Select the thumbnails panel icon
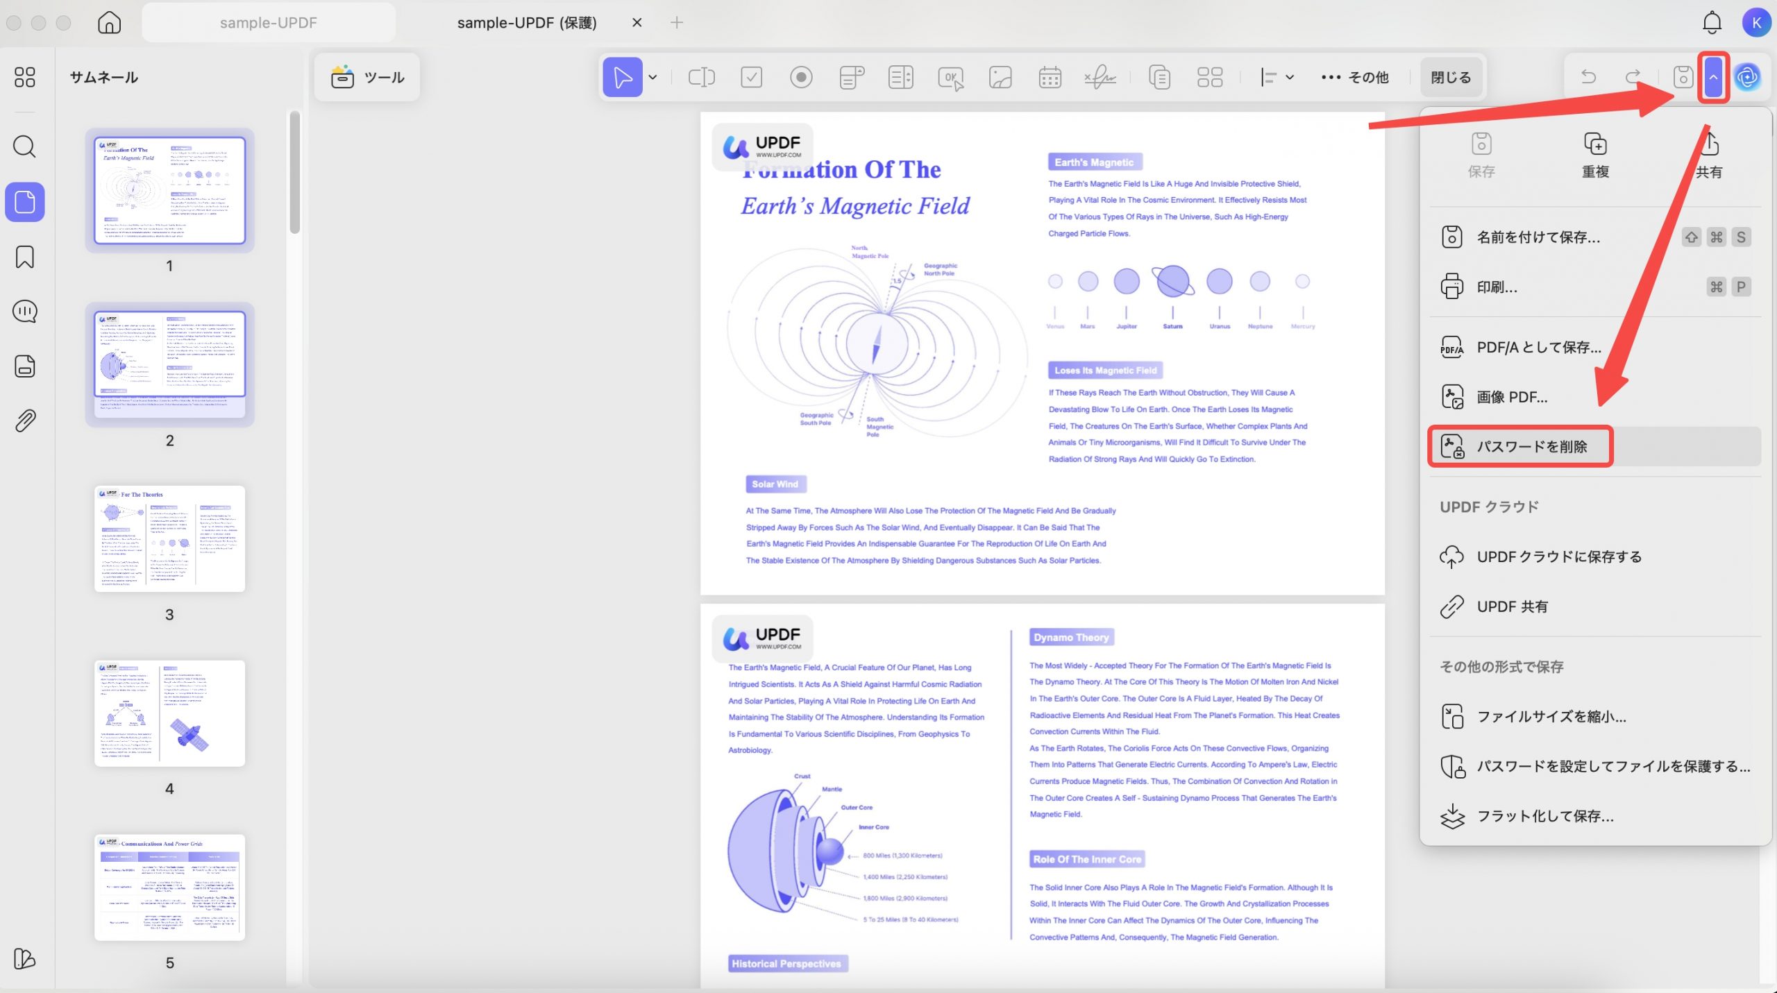Image resolution: width=1777 pixels, height=993 pixels. [x=25, y=202]
